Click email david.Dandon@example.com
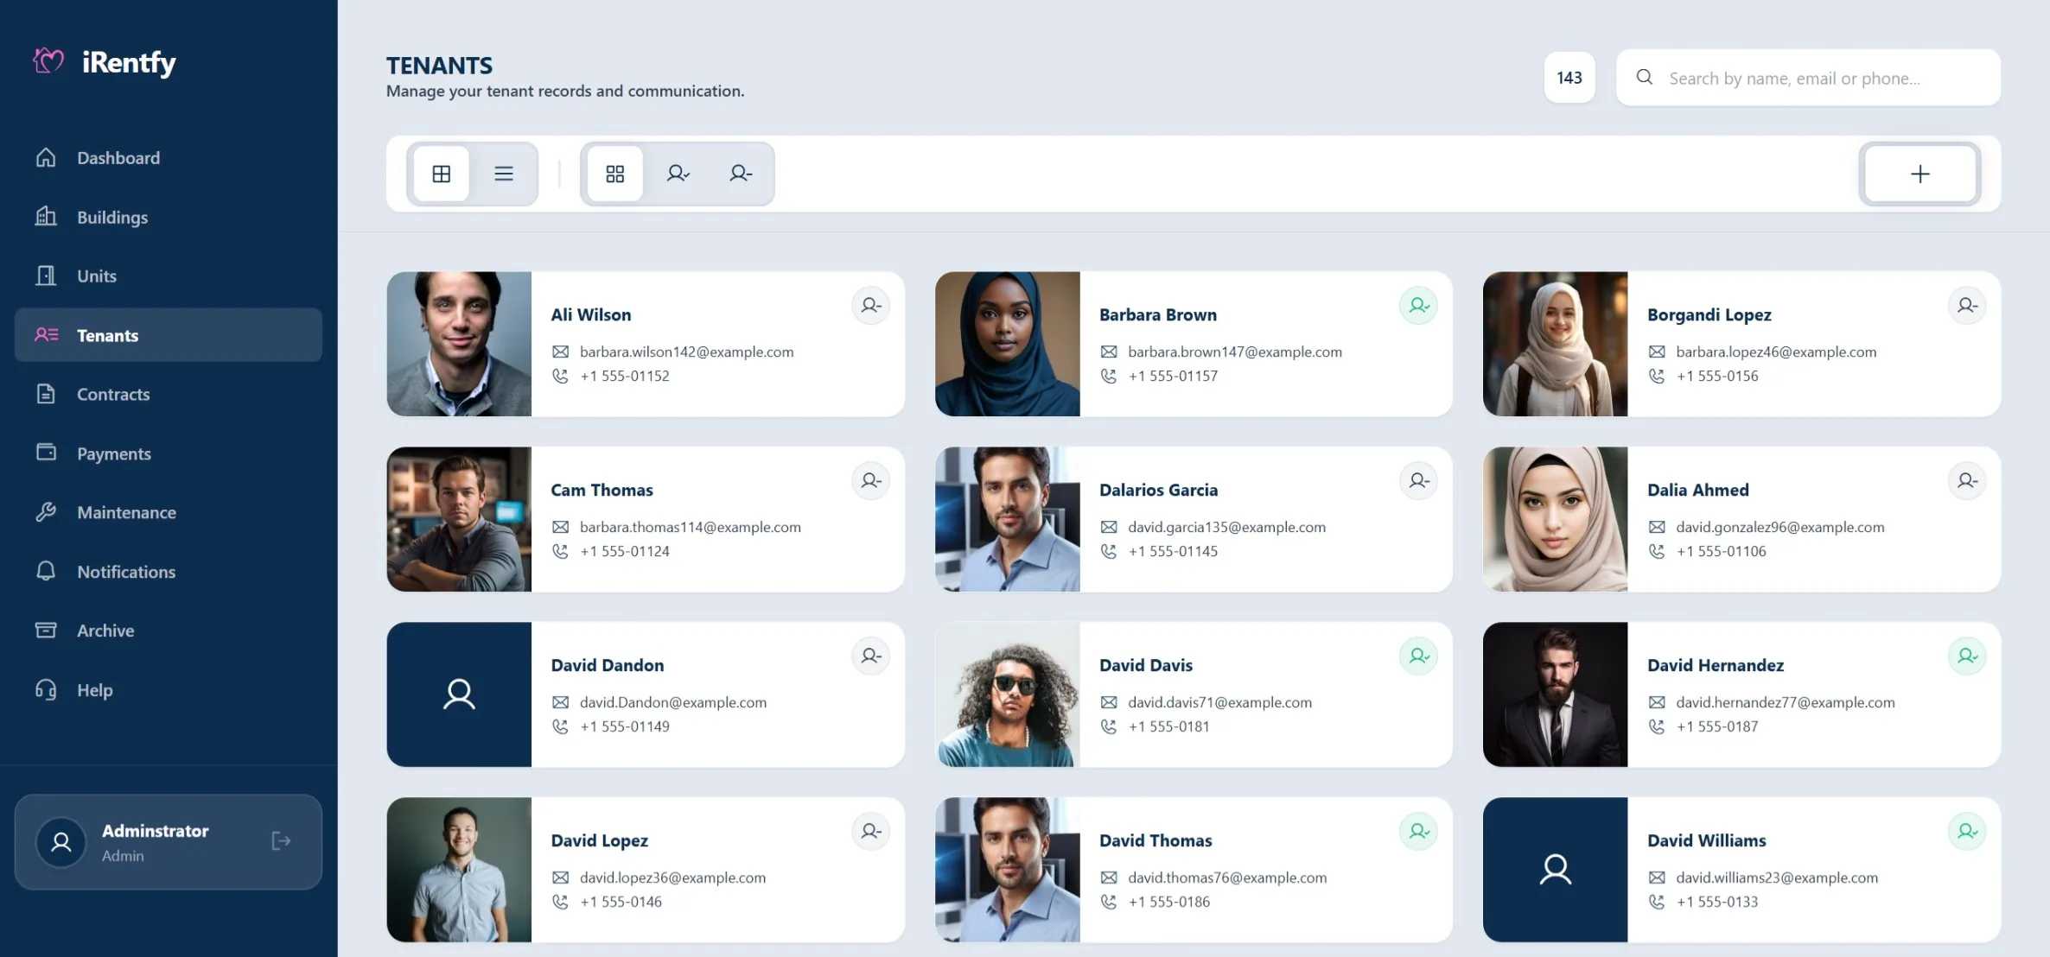This screenshot has height=957, width=2050. click(x=673, y=703)
